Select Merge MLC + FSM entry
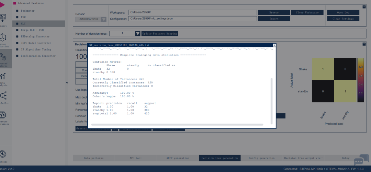Screen dimensions: 371x172 click(32, 30)
